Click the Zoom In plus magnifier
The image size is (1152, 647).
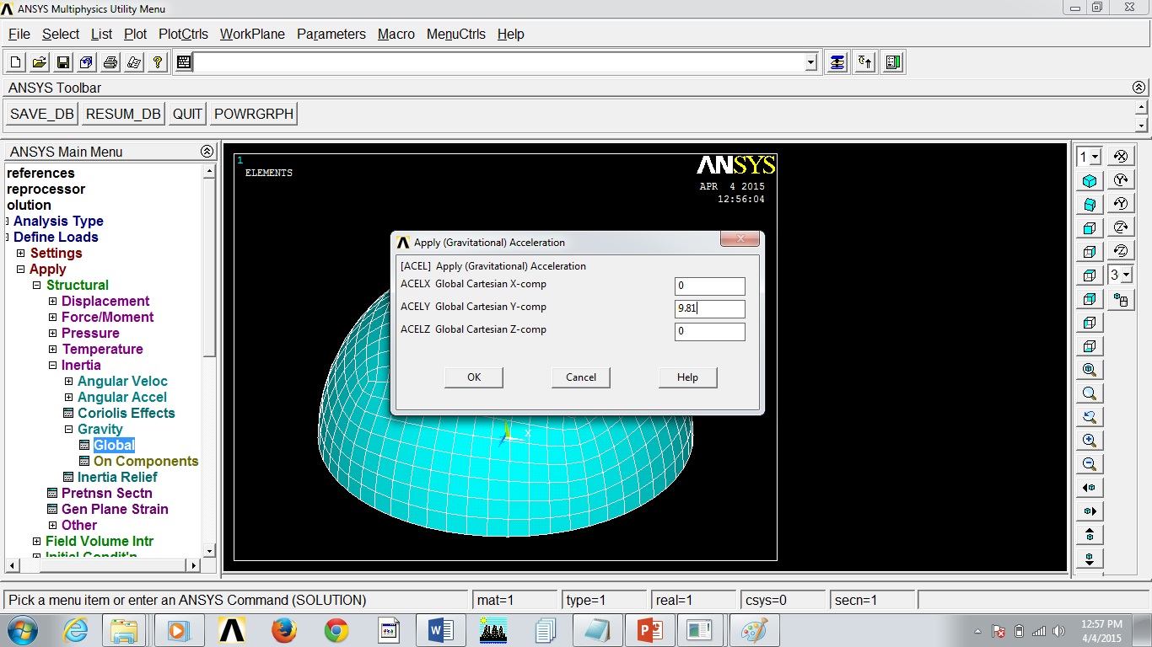click(x=1090, y=441)
